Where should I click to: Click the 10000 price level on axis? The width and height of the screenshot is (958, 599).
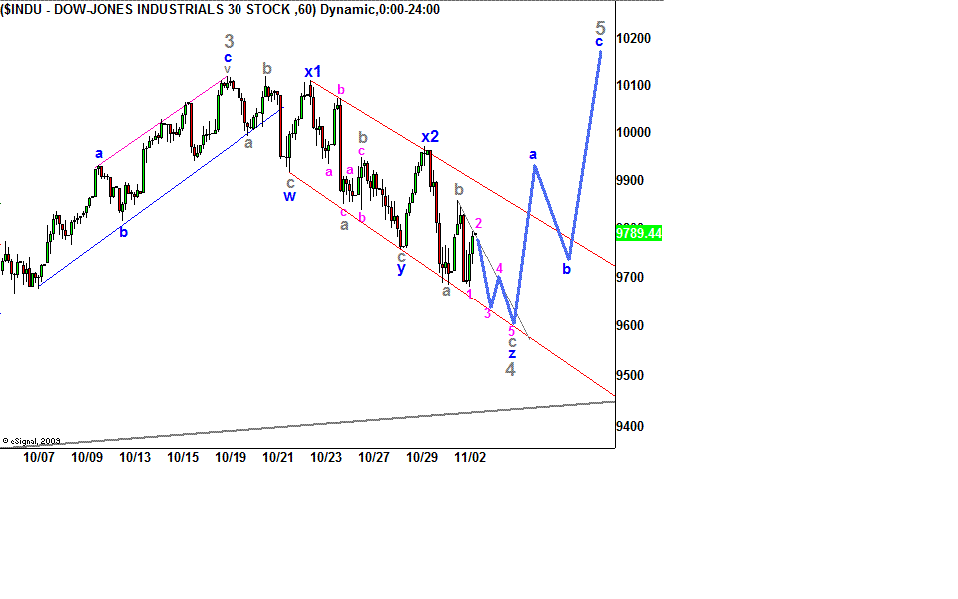[634, 133]
